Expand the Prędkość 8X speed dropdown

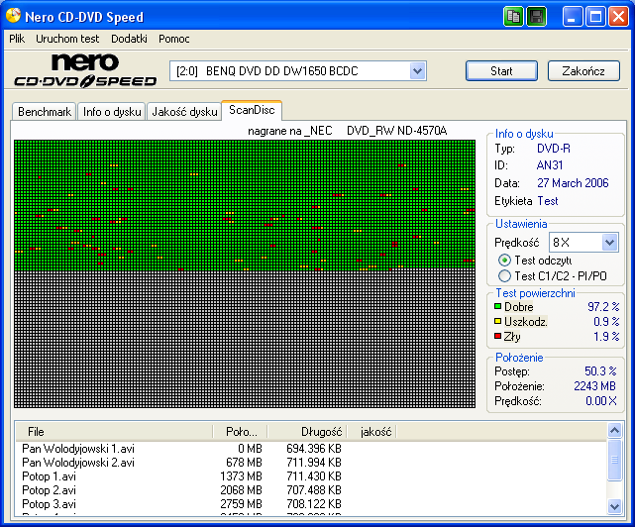tap(609, 243)
